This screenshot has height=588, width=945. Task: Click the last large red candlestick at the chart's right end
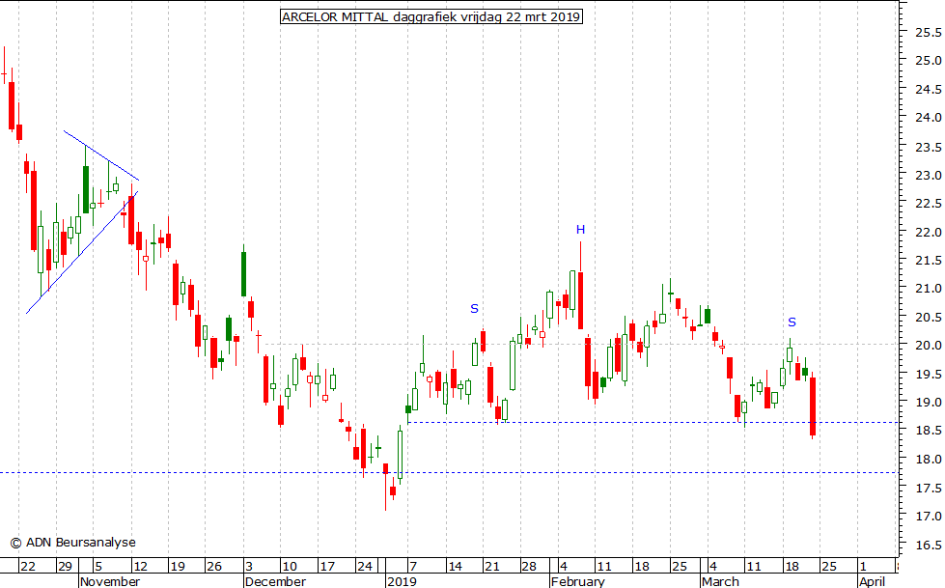(x=813, y=406)
